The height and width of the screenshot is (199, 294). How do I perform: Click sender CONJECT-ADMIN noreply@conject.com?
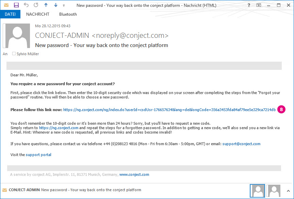pyautogui.click(x=102, y=35)
